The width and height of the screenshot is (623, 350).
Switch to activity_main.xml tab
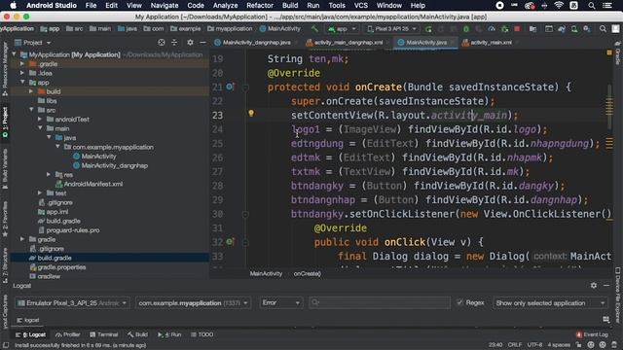pos(491,43)
